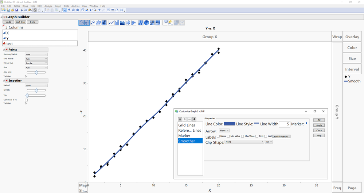Select the Points element icon

point(82,23)
